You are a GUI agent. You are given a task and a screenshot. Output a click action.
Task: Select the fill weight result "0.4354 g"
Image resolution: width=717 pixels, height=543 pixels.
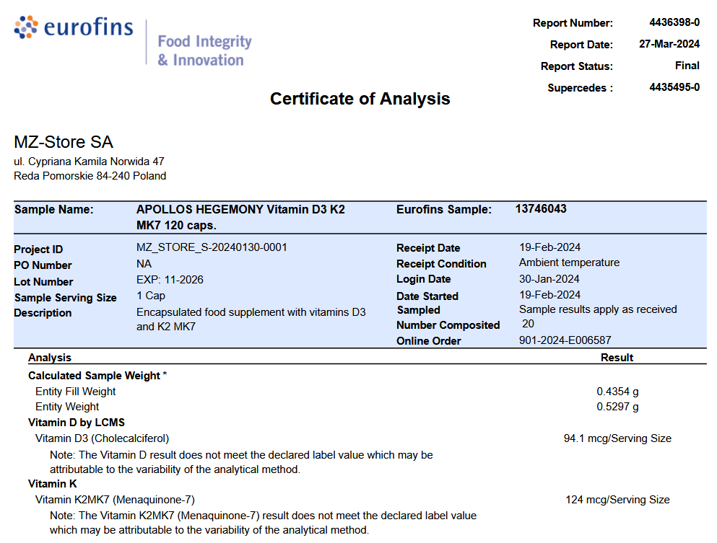pyautogui.click(x=618, y=392)
